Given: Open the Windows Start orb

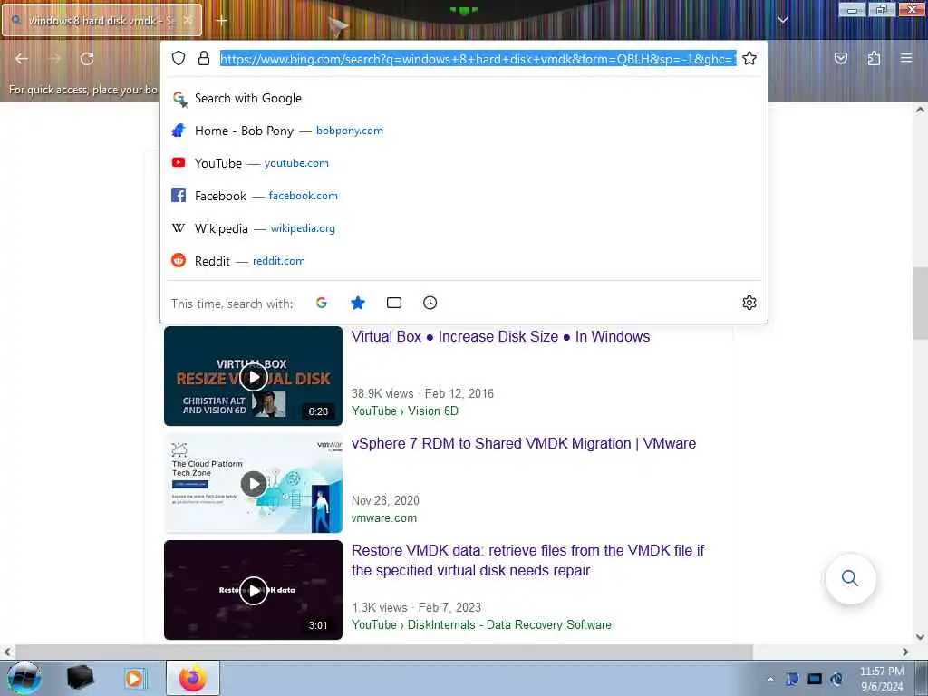Looking at the screenshot, I should [x=24, y=678].
